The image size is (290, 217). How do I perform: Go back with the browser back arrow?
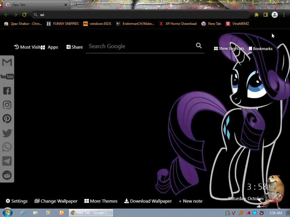point(6,15)
